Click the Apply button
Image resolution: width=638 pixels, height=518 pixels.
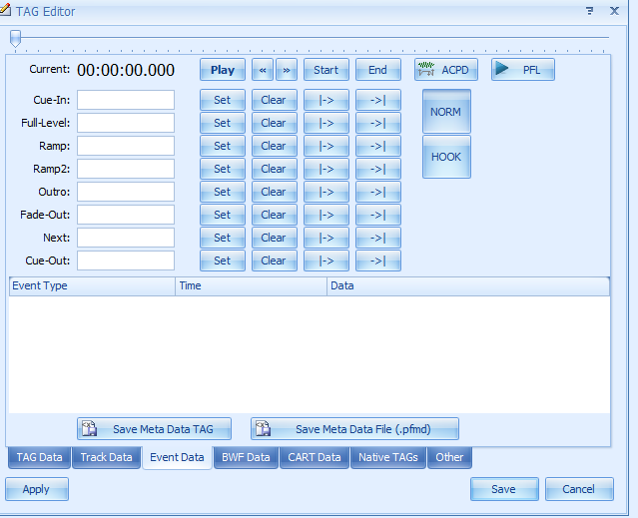37,489
